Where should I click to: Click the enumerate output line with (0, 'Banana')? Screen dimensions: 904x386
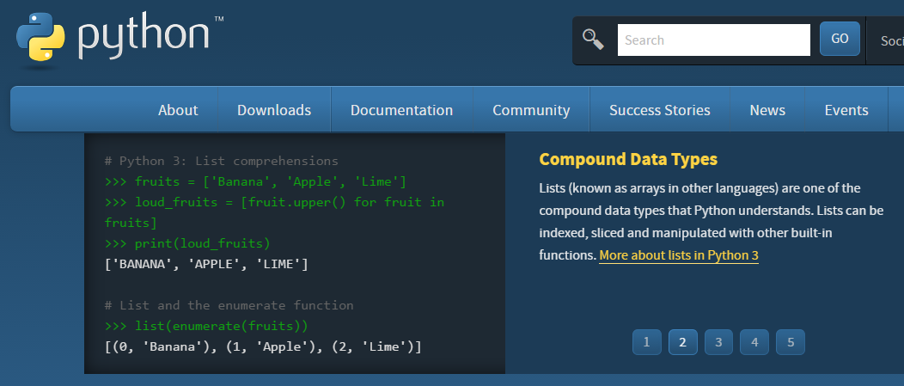click(263, 346)
